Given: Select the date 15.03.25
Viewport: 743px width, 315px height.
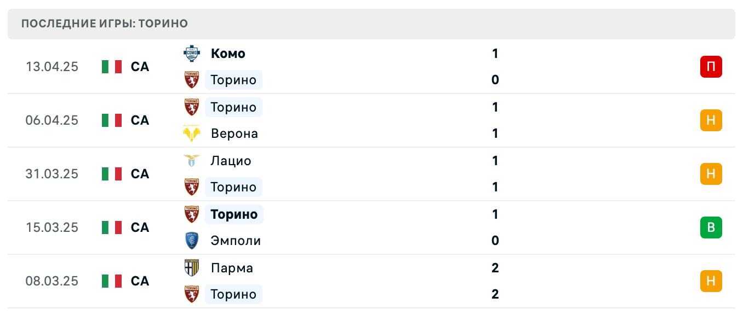Looking at the screenshot, I should 52,227.
